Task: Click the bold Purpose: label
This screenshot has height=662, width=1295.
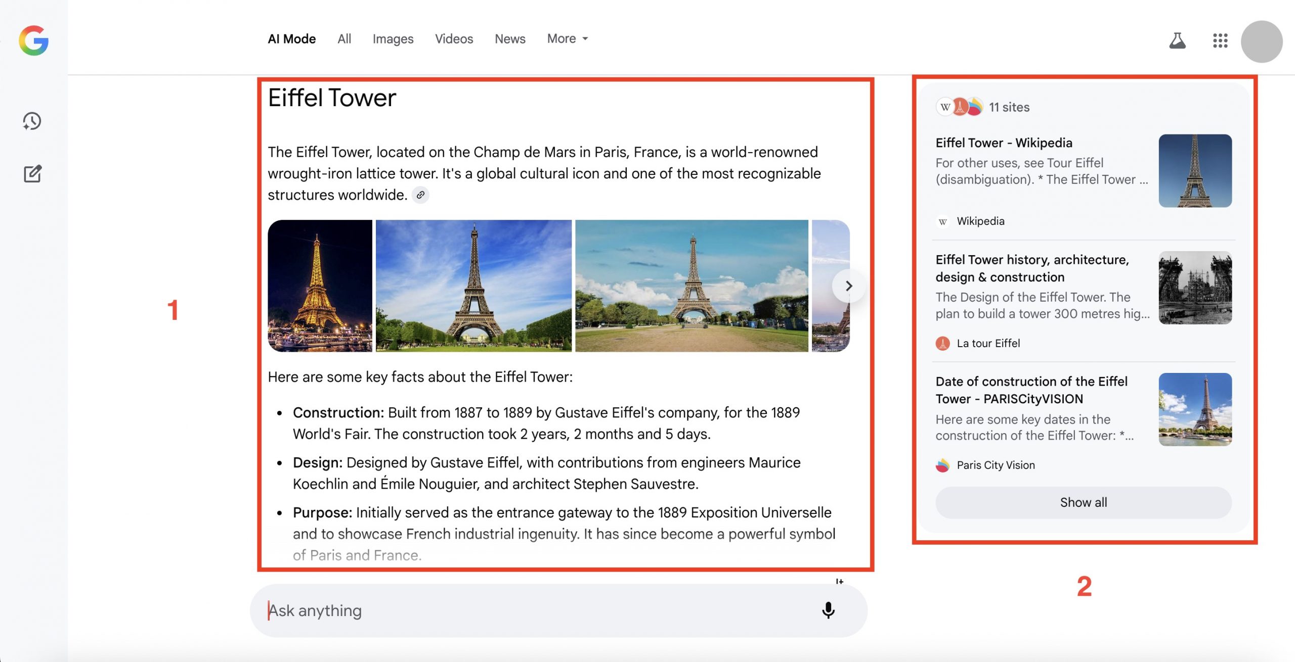Action: (x=322, y=513)
